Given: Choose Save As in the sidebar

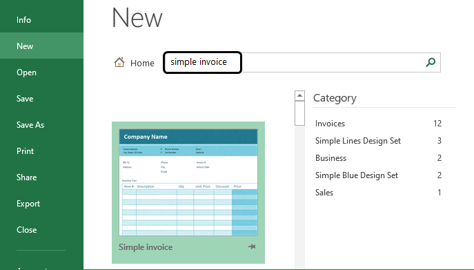Looking at the screenshot, I should point(30,125).
